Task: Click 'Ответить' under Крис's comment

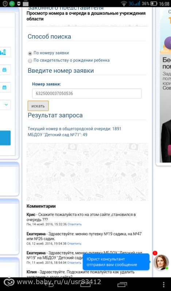Action: coord(74,224)
